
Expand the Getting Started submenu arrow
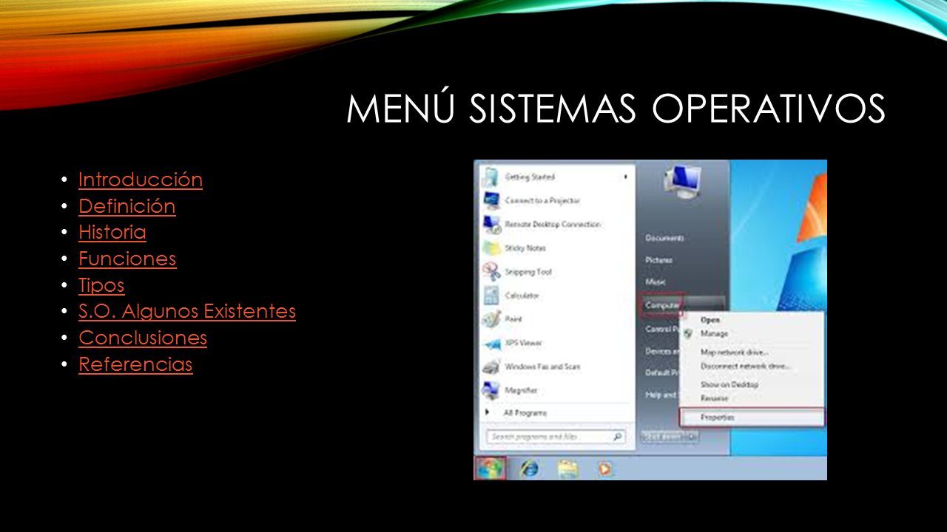625,177
